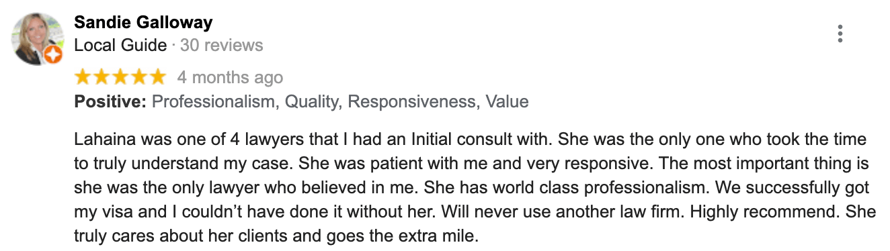Screen dimensions: 890x251
Task: Open Sandie Galloway's profile photo
Action: tap(37, 39)
